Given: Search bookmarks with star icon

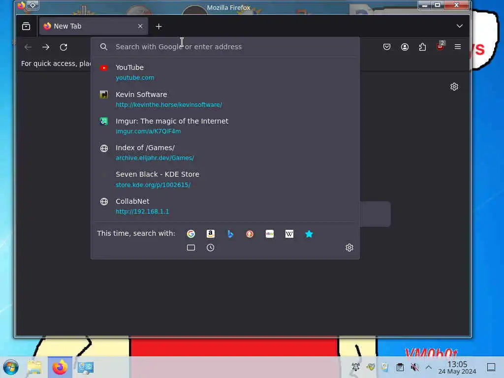Looking at the screenshot, I should coord(309,234).
